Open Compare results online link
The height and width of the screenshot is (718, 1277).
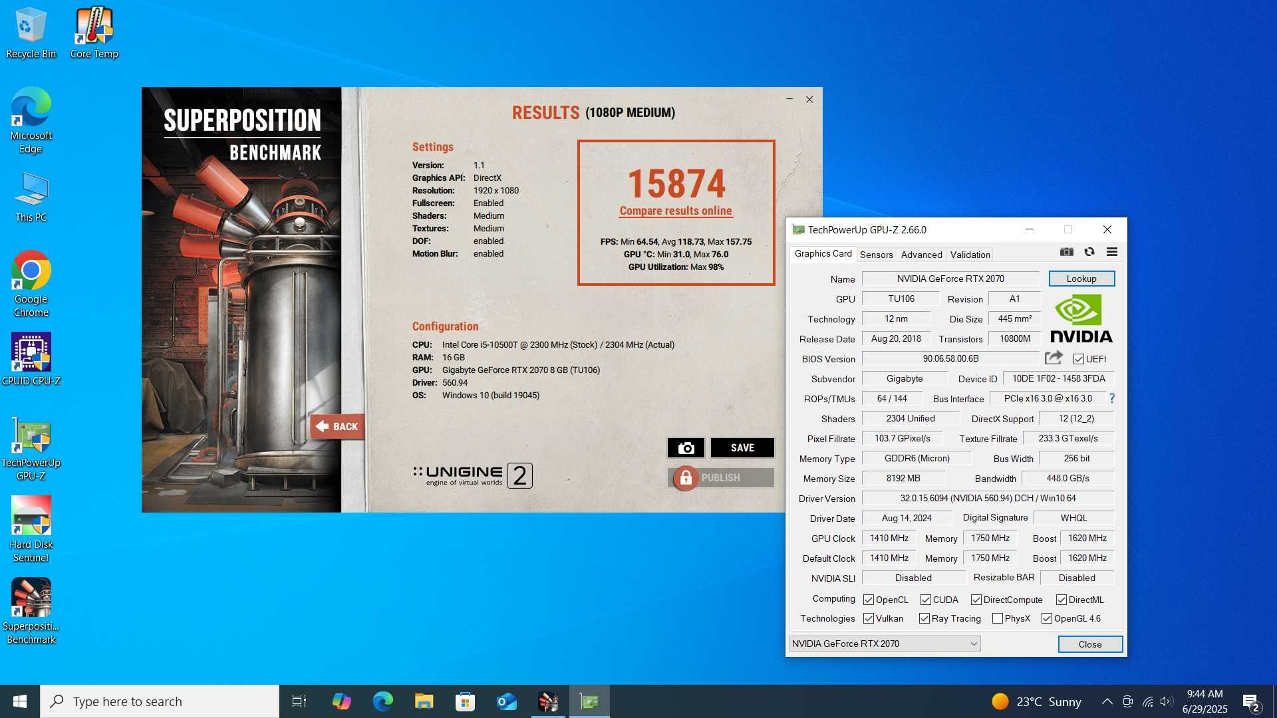click(x=676, y=211)
